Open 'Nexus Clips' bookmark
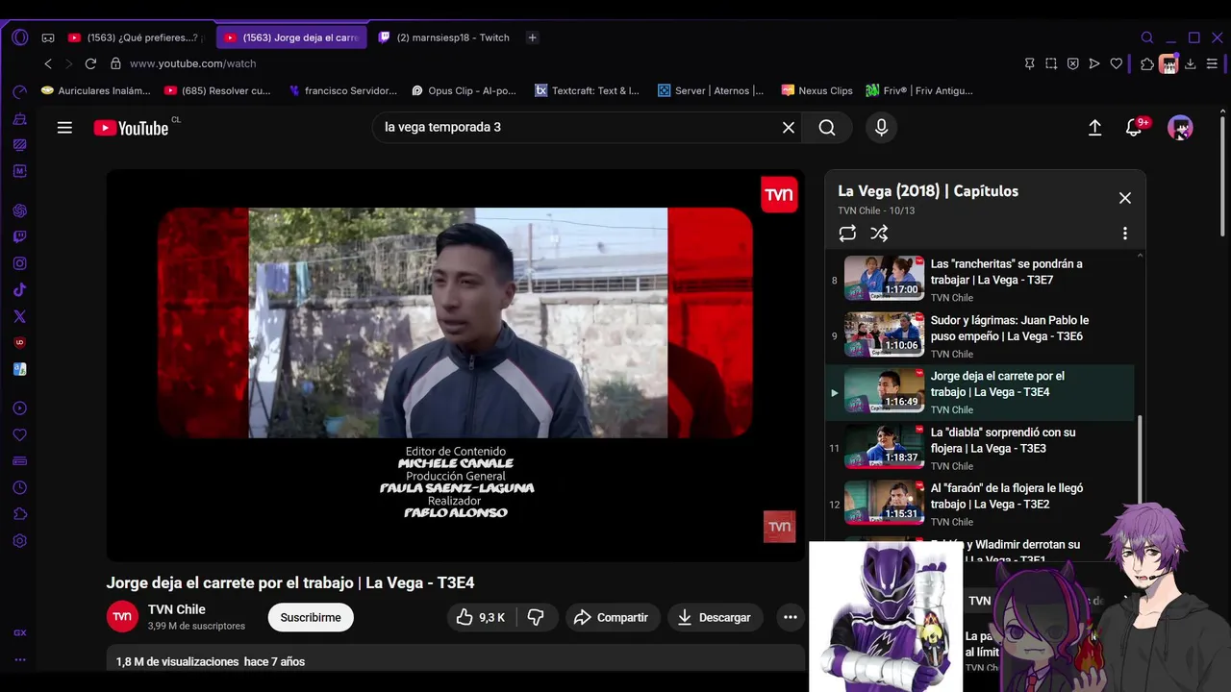 coord(817,90)
